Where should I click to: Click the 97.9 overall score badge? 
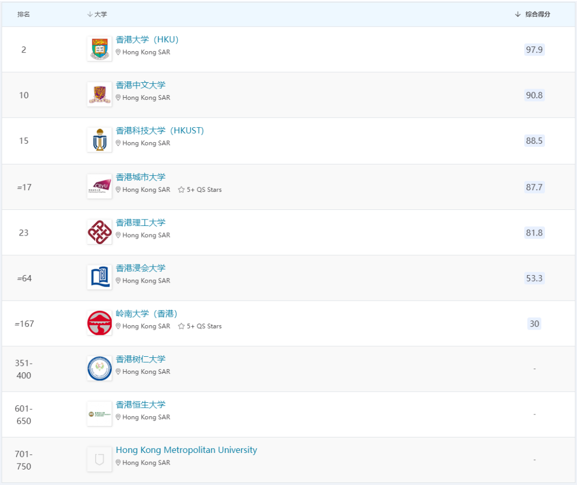click(534, 50)
